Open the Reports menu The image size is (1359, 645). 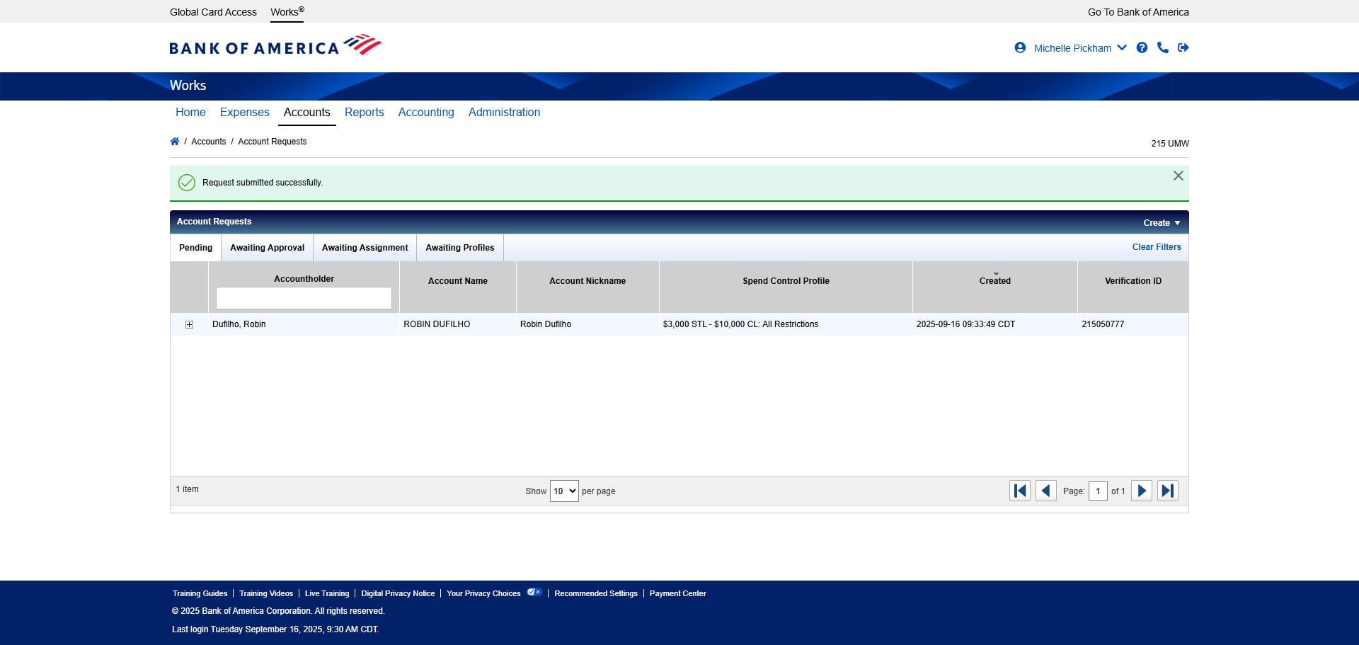click(x=364, y=112)
